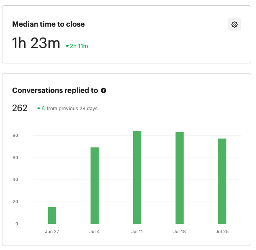Click the 40 y-axis label

coord(15,180)
